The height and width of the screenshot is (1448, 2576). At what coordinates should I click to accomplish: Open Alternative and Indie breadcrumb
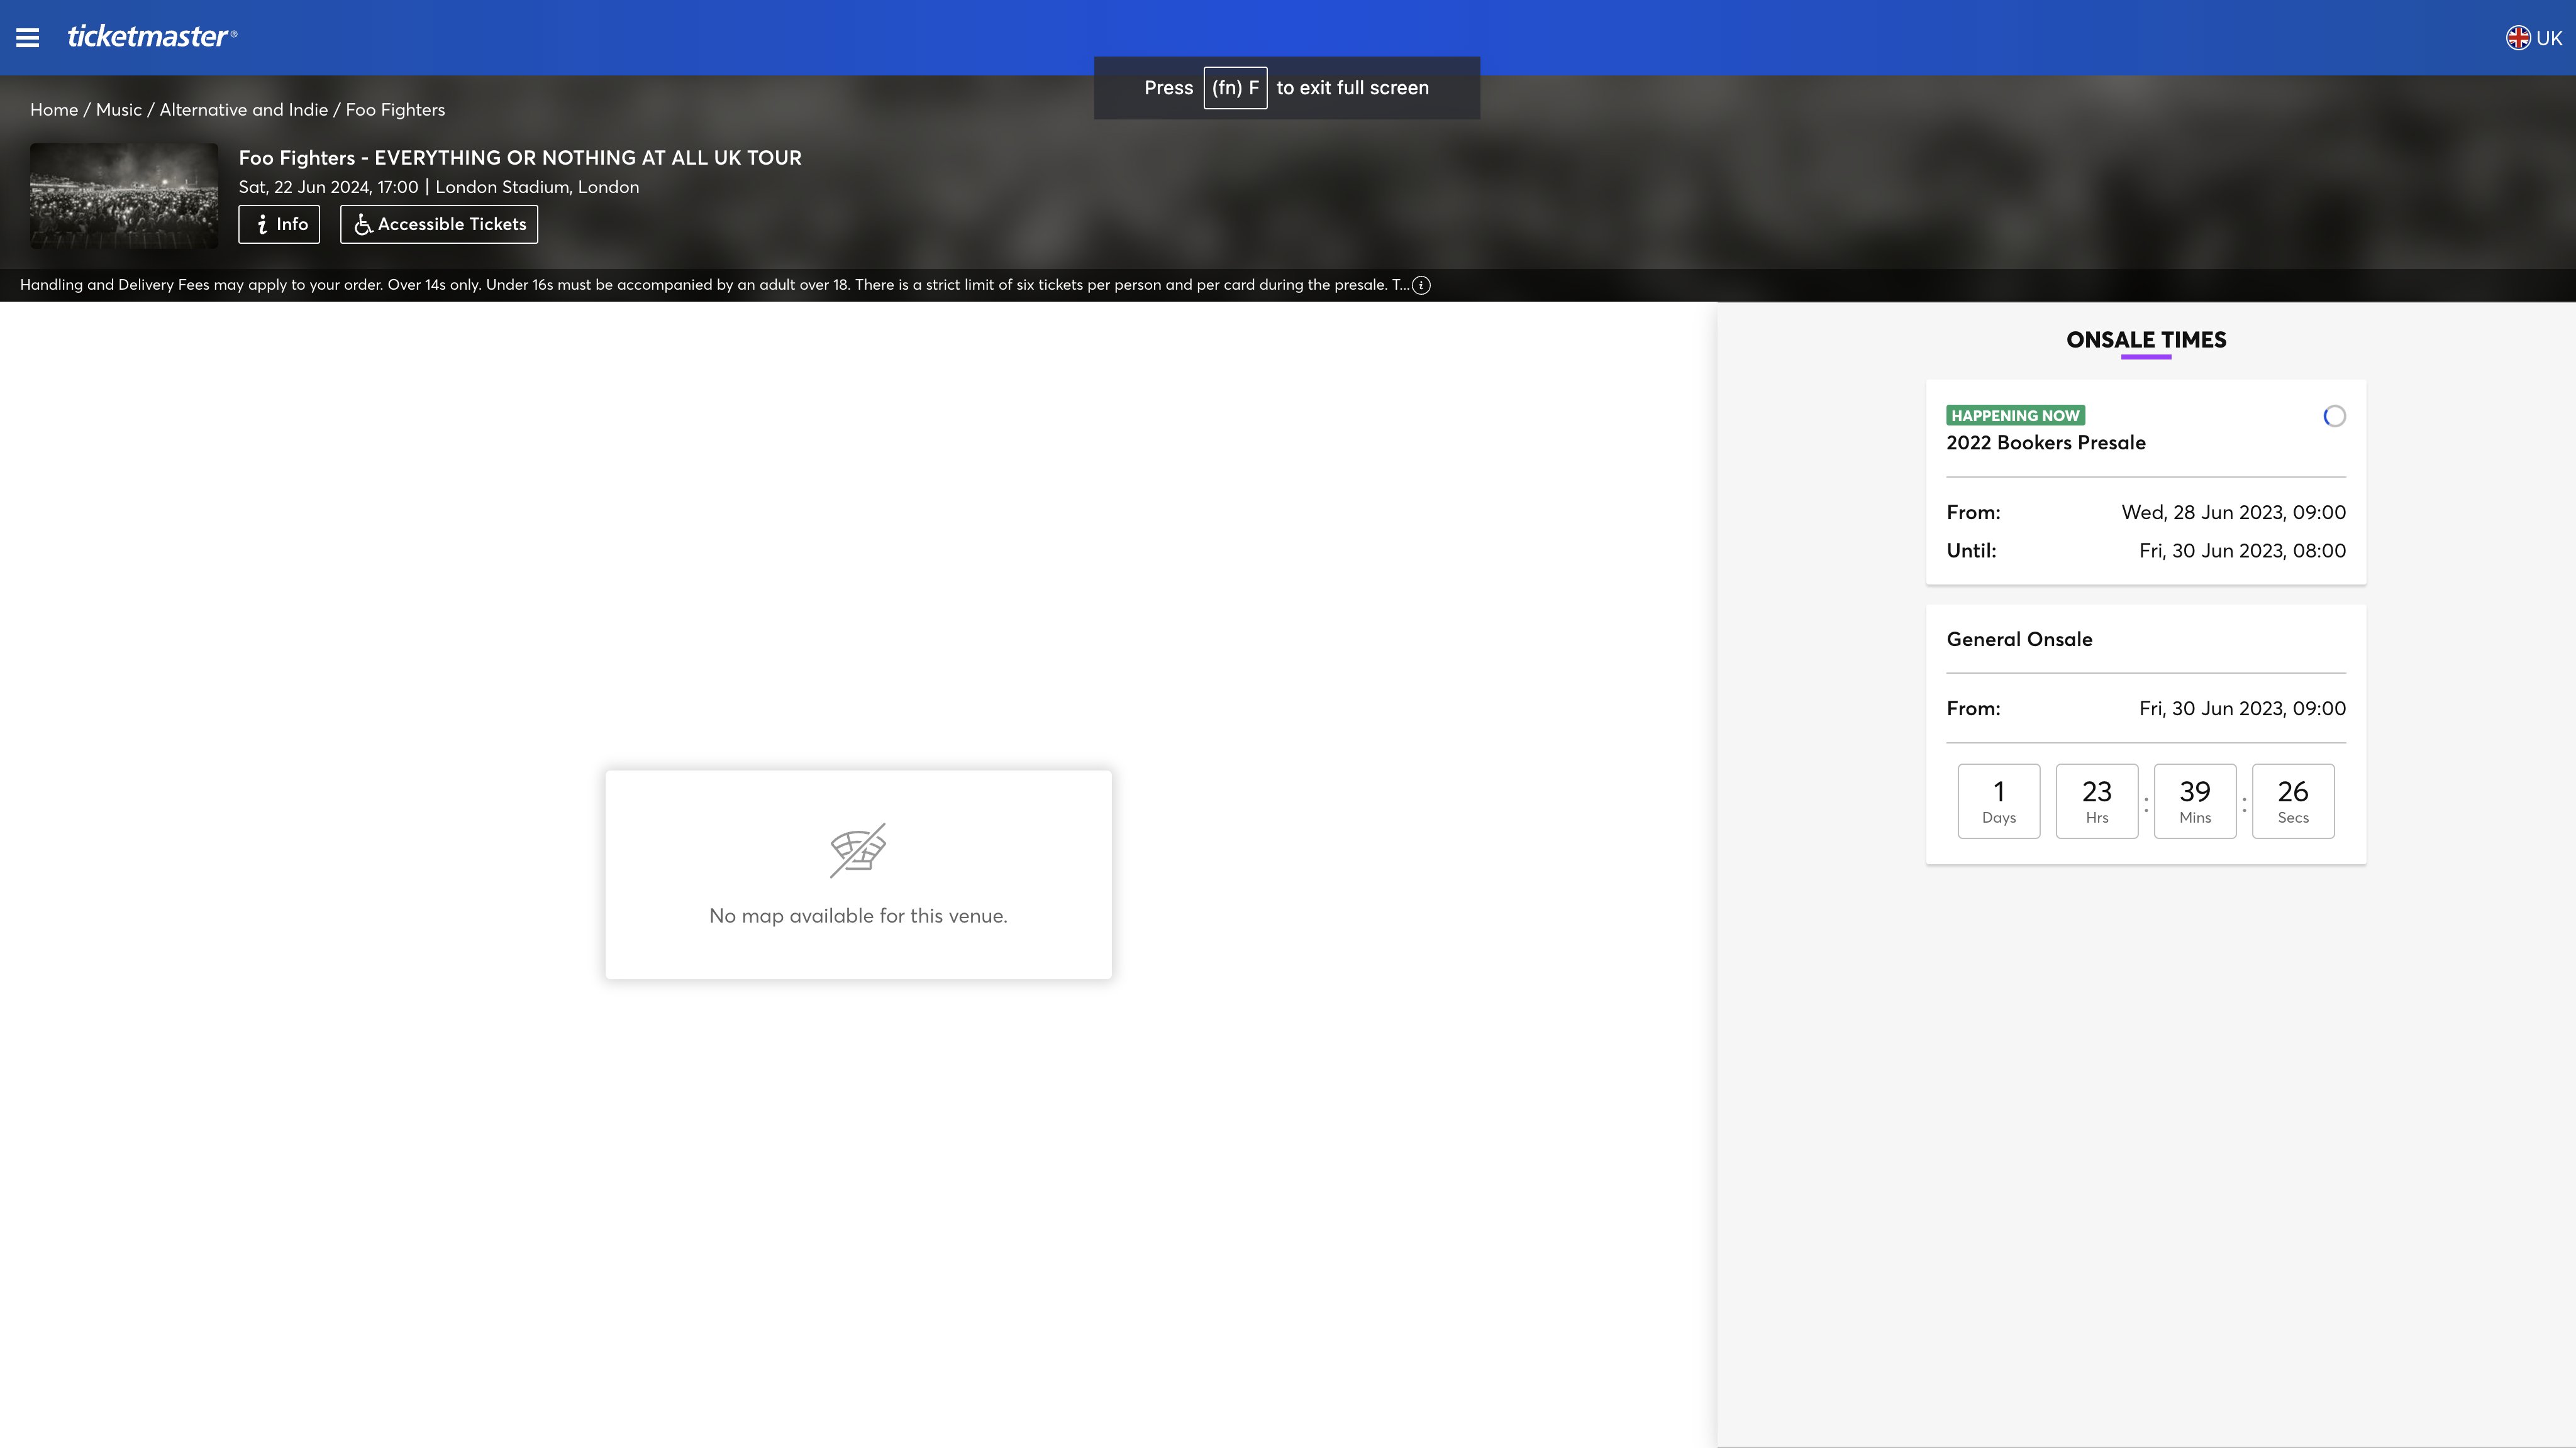[x=244, y=110]
